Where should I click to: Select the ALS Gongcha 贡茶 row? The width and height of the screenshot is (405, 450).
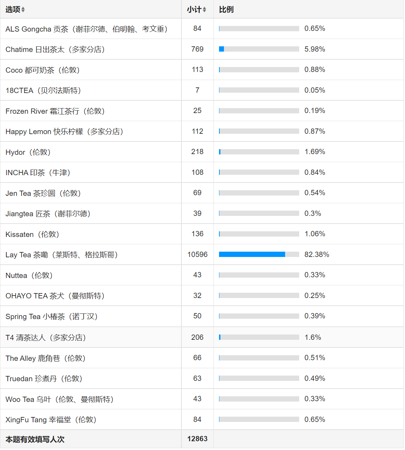tap(202, 29)
